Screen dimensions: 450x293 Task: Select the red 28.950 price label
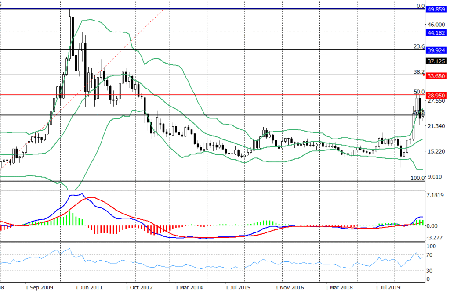click(x=437, y=95)
